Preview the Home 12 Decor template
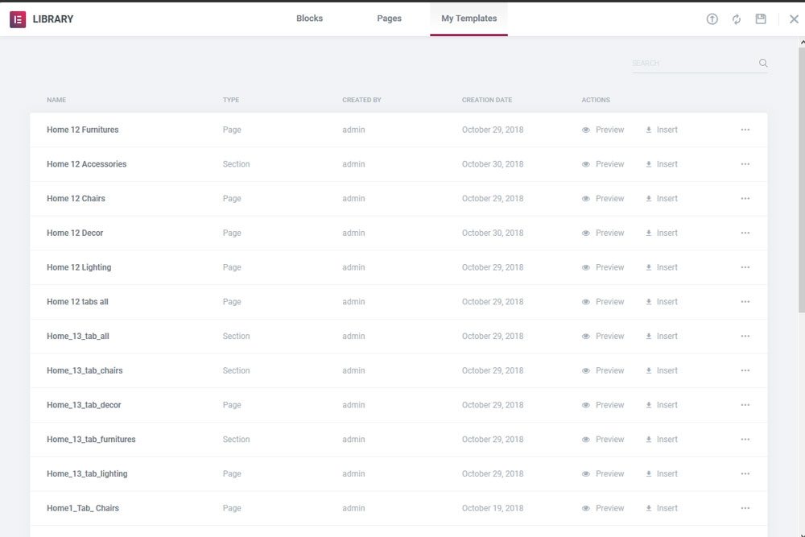Screen dimensions: 805x537 point(603,233)
